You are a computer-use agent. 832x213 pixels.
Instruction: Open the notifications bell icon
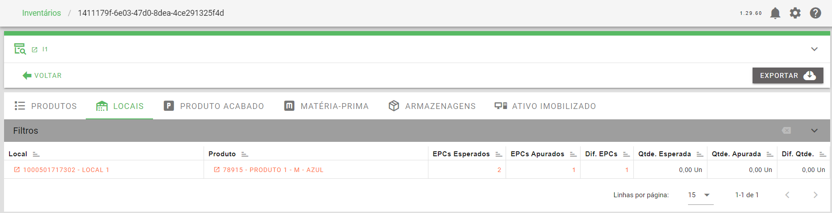tap(775, 13)
